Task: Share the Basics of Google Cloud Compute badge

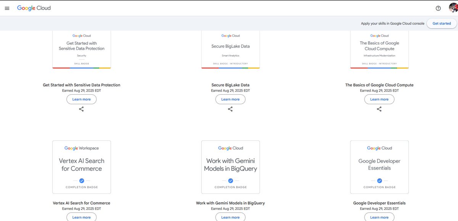Action: click(379, 109)
